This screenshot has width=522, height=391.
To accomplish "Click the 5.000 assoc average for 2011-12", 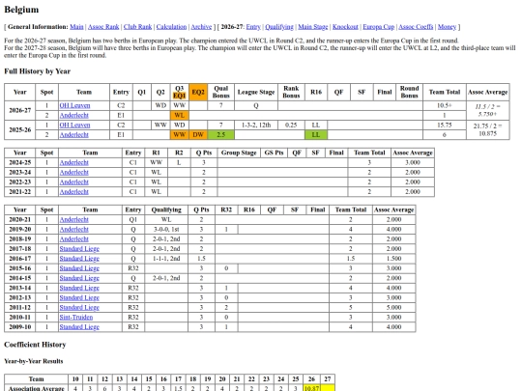I will click(393, 307).
